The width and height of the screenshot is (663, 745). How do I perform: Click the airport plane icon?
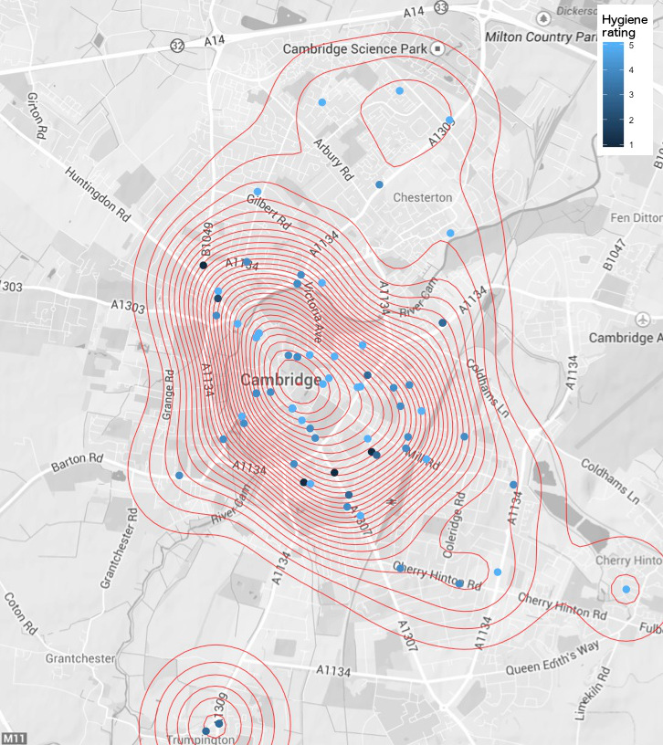coord(643,319)
